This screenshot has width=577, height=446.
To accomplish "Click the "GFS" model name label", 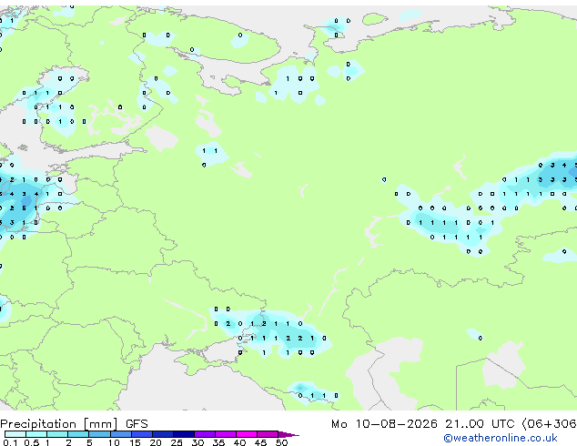I will 137,424.
